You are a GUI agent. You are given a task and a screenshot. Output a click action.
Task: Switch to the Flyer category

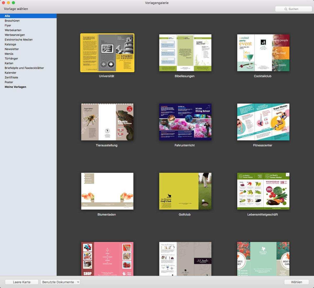point(8,25)
